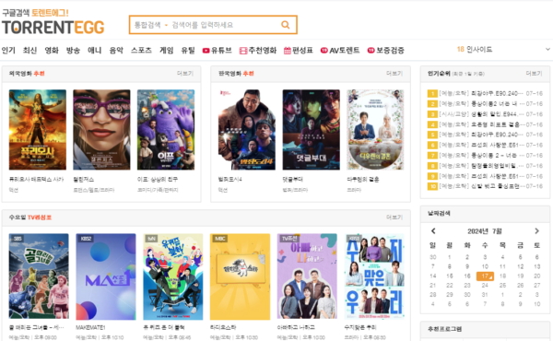Select date 12 in the July calendar
553x341 pixels.
pos(520,266)
